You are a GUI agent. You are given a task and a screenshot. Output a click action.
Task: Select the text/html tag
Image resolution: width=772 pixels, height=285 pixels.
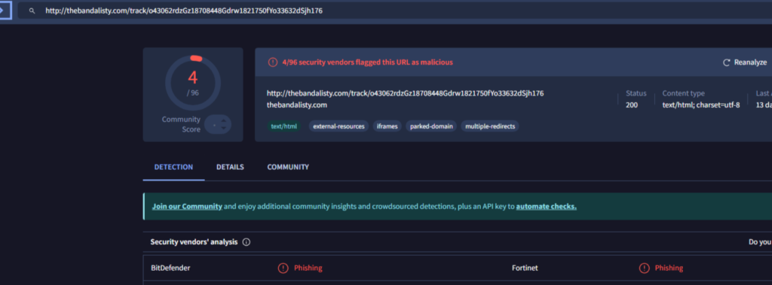pos(284,126)
